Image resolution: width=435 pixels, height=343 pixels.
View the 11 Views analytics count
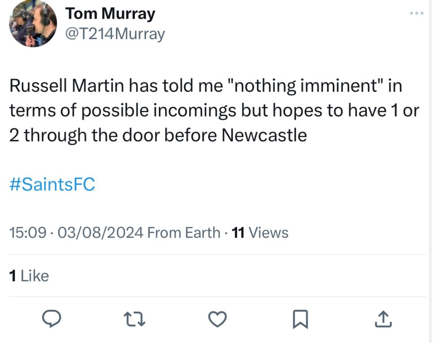click(x=261, y=233)
